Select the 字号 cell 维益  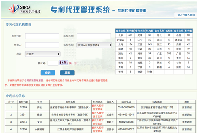click(x=39, y=115)
